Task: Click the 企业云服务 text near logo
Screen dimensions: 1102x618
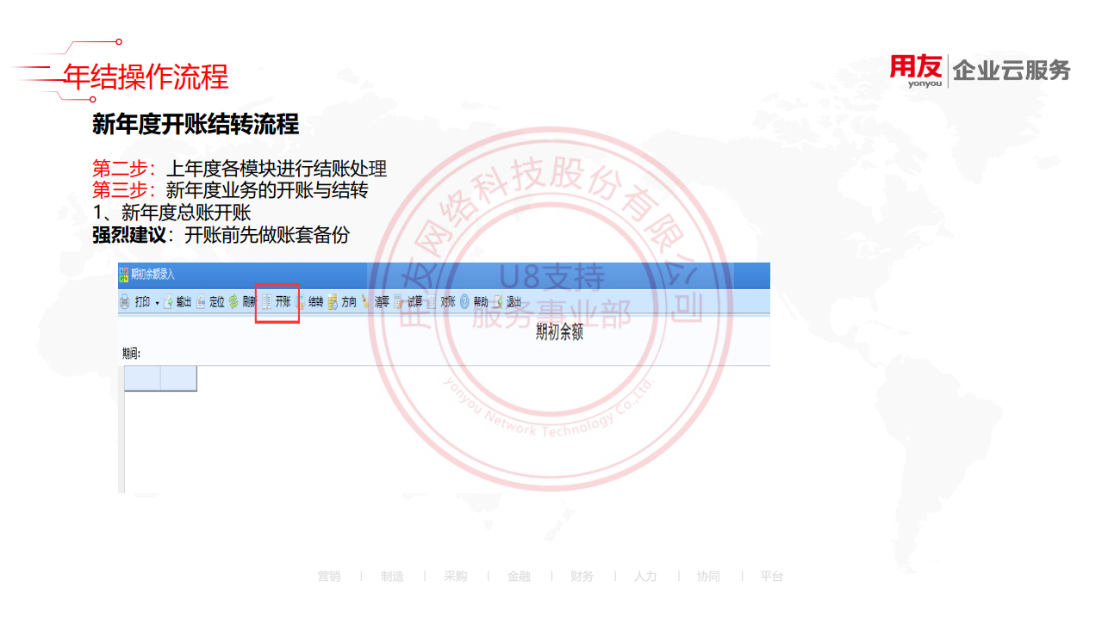Action: coord(1012,71)
